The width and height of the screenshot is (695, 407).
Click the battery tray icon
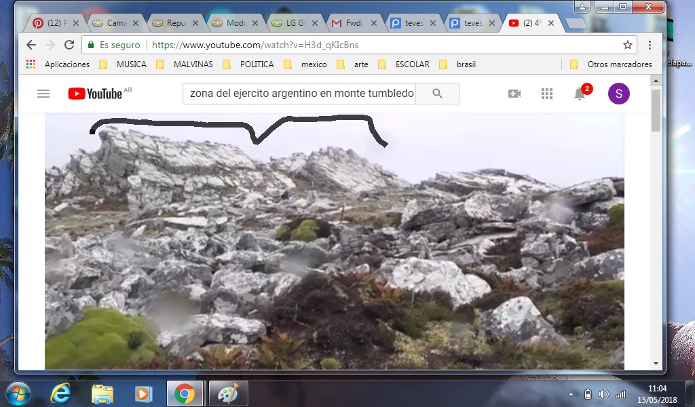point(588,394)
